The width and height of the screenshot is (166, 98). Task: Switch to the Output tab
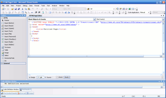[x=30, y=93]
